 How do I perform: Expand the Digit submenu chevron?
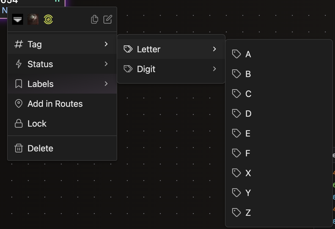(x=215, y=69)
